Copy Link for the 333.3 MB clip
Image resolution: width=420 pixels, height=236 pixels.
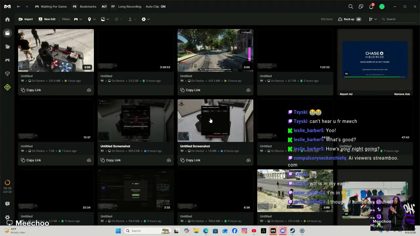pos(190,90)
